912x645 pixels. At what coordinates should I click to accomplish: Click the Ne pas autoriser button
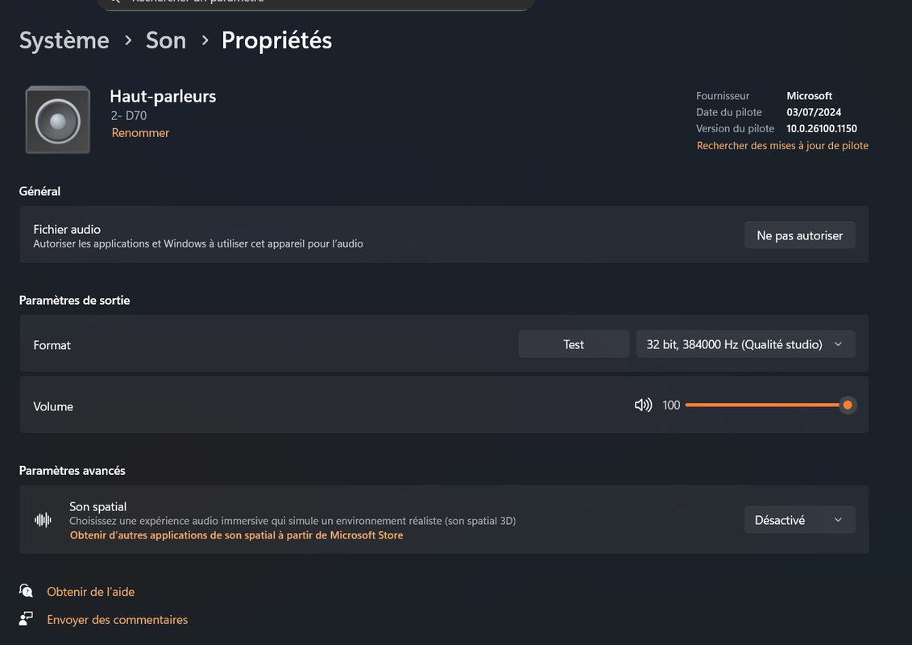pyautogui.click(x=799, y=235)
